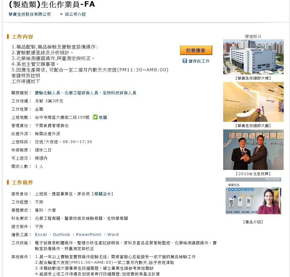Screen dimensions: 290x277
Task: Click the 【2010台北生技獎】 caption
Action: [x=253, y=174]
